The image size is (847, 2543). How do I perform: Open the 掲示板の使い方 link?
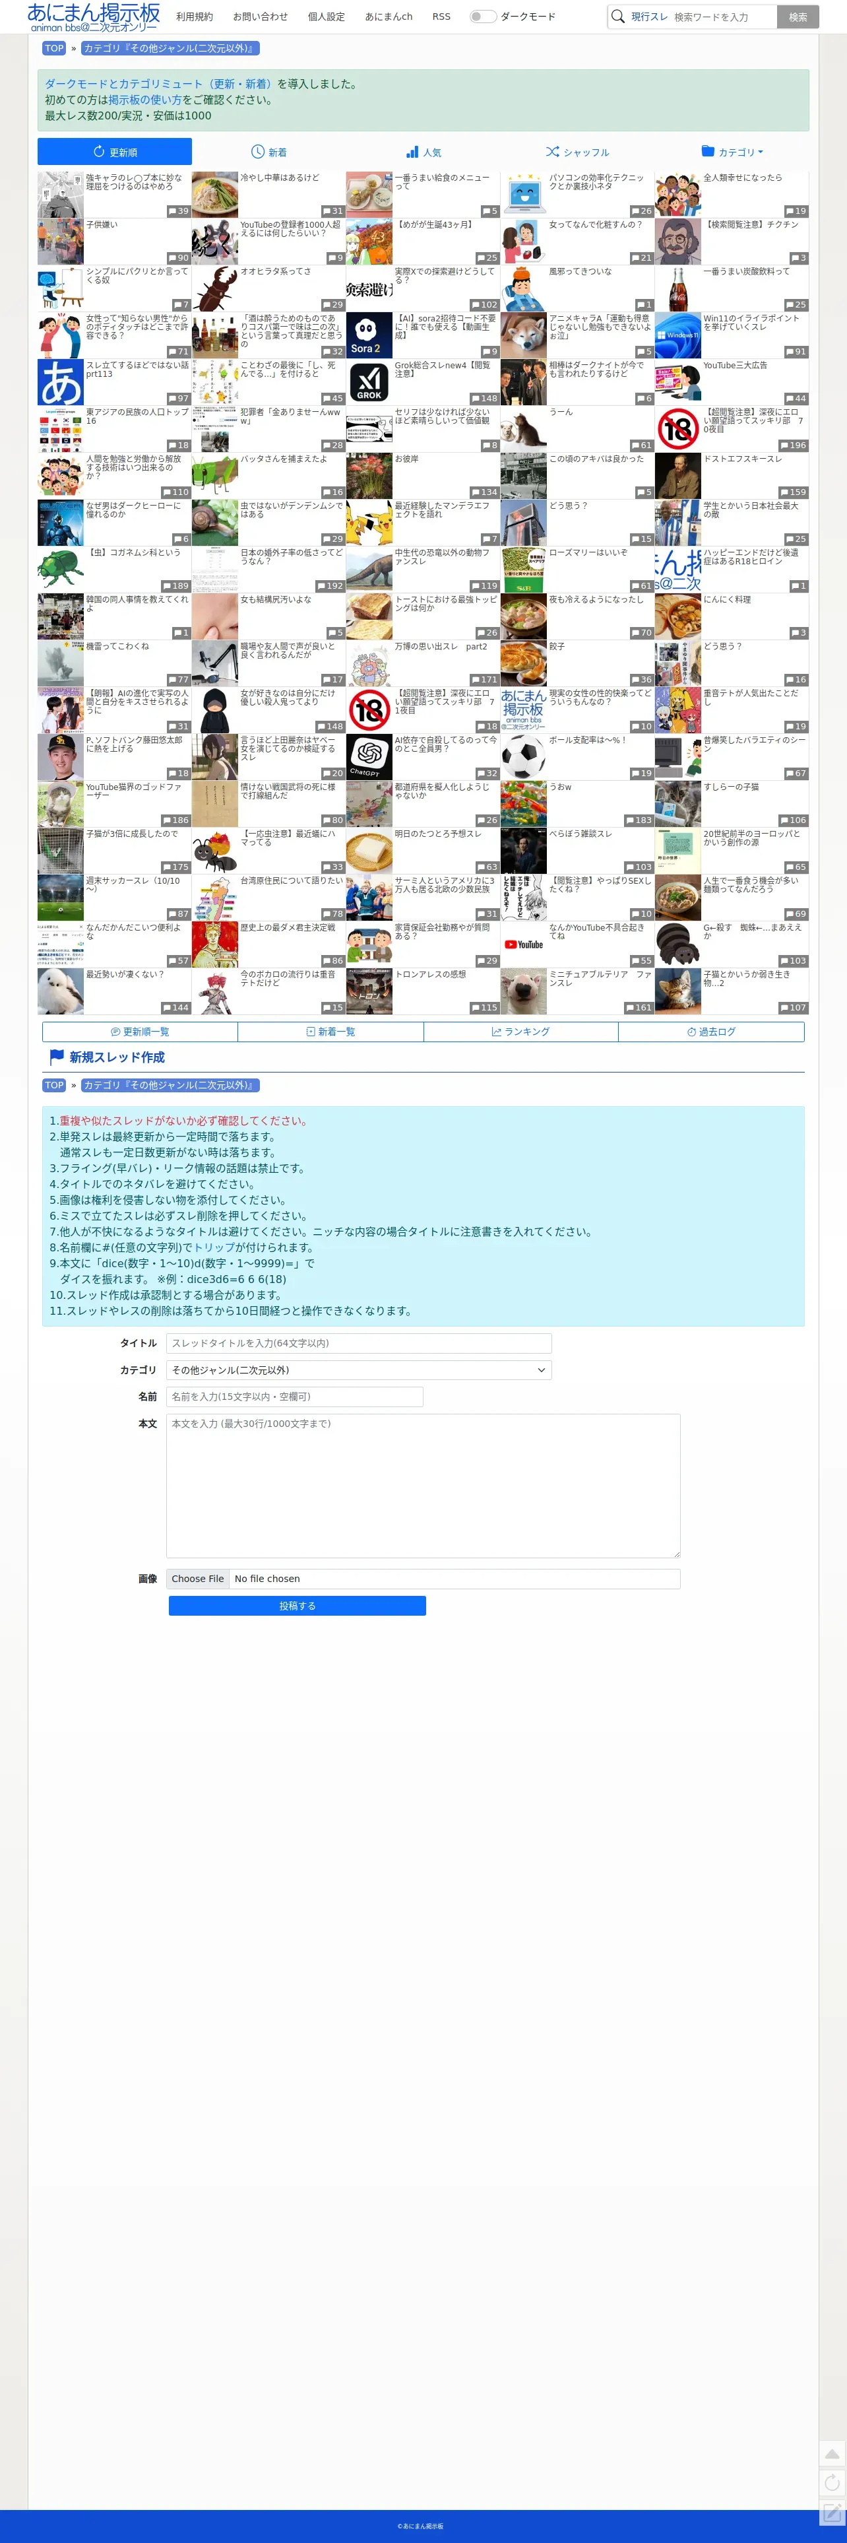(145, 100)
